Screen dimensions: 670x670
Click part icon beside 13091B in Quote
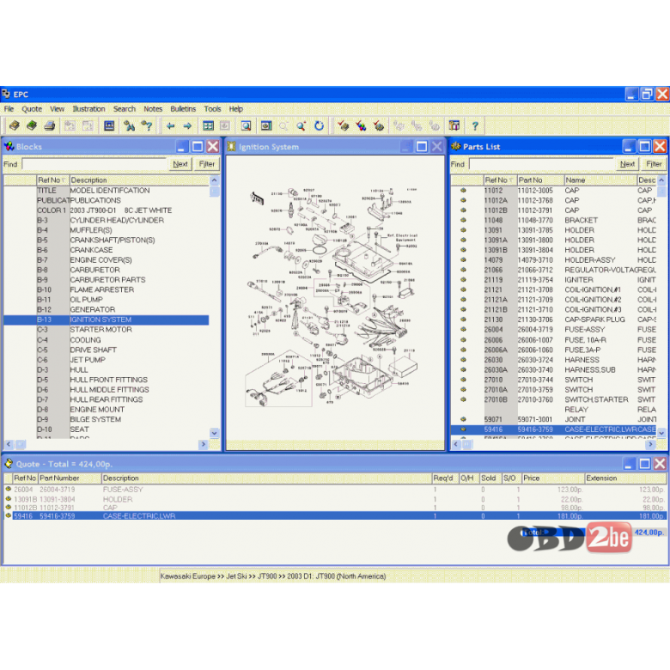[8, 499]
